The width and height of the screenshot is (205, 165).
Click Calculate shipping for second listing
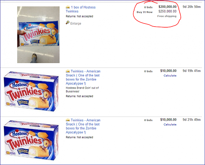(170, 75)
